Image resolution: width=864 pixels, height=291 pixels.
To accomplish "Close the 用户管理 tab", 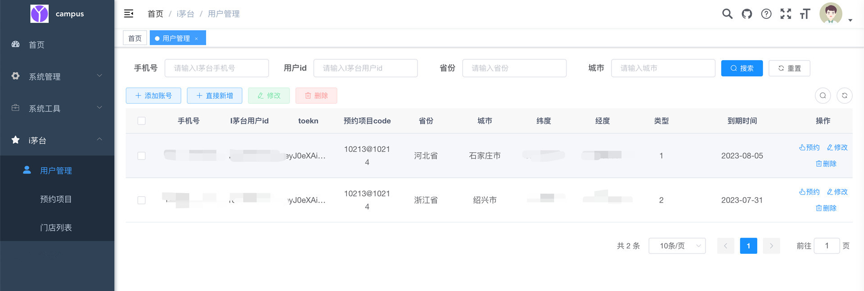I will tap(197, 39).
